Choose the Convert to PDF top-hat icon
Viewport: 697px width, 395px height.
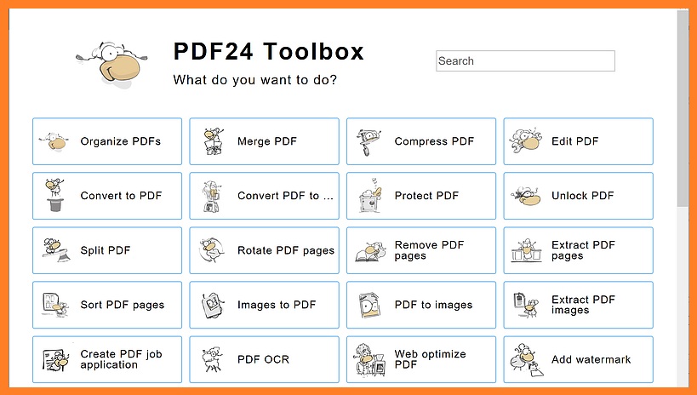point(54,195)
